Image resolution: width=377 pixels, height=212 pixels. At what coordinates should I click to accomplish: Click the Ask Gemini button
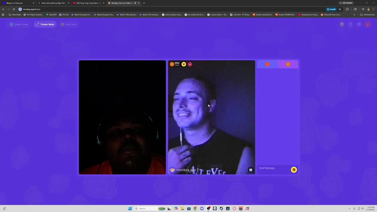346,3
